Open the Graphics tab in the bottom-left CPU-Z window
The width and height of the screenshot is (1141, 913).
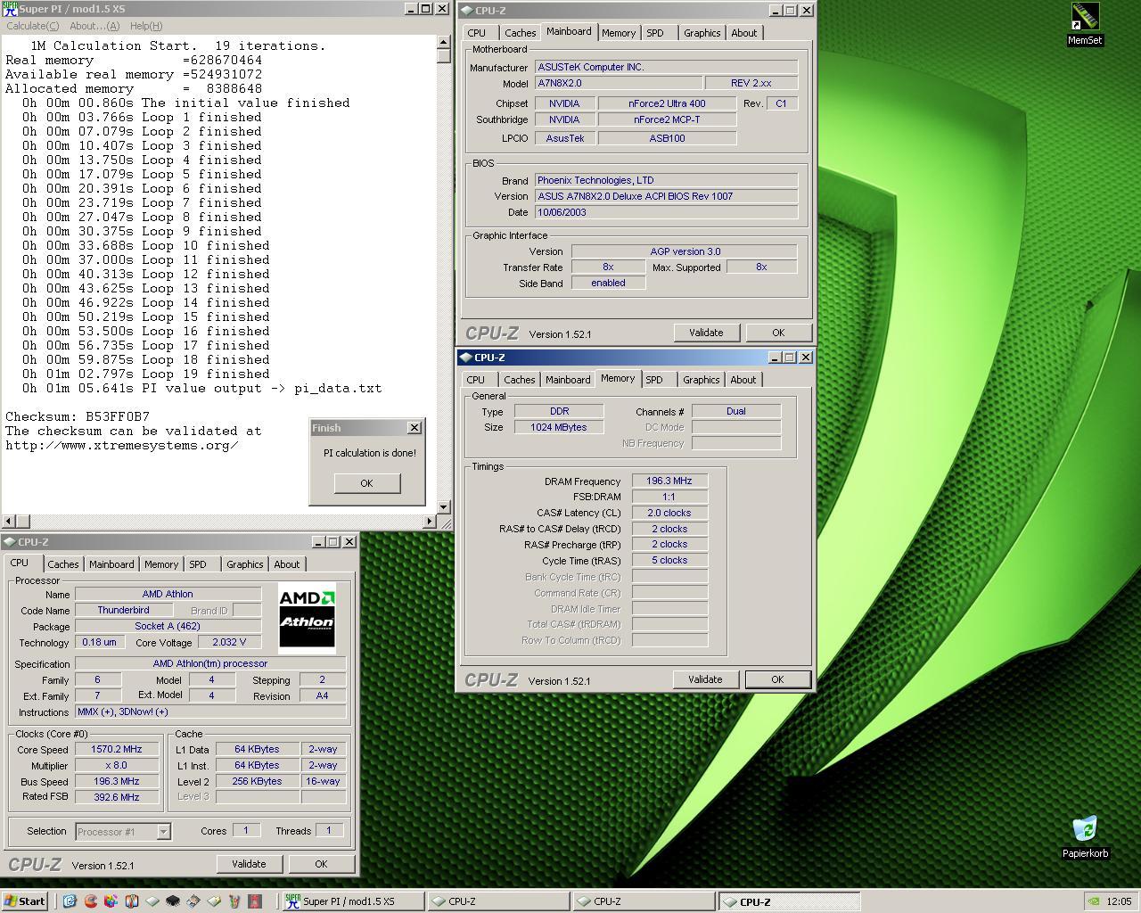[x=244, y=564]
